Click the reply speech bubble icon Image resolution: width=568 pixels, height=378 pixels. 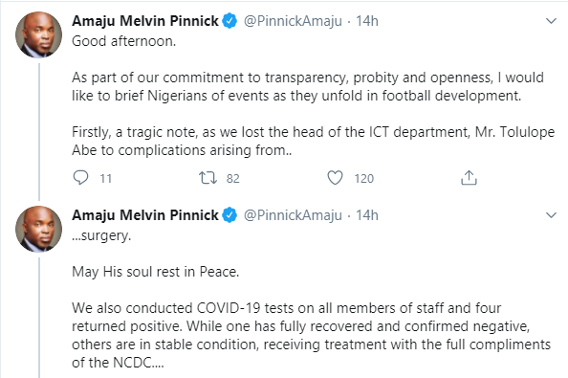coord(80,178)
